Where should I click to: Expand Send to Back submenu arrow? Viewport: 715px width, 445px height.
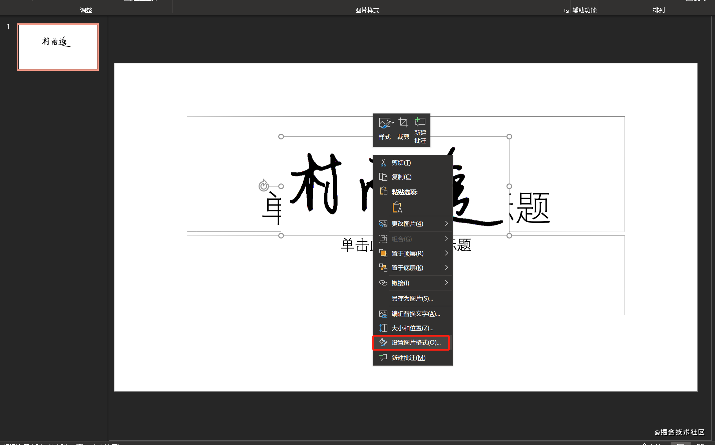point(446,268)
